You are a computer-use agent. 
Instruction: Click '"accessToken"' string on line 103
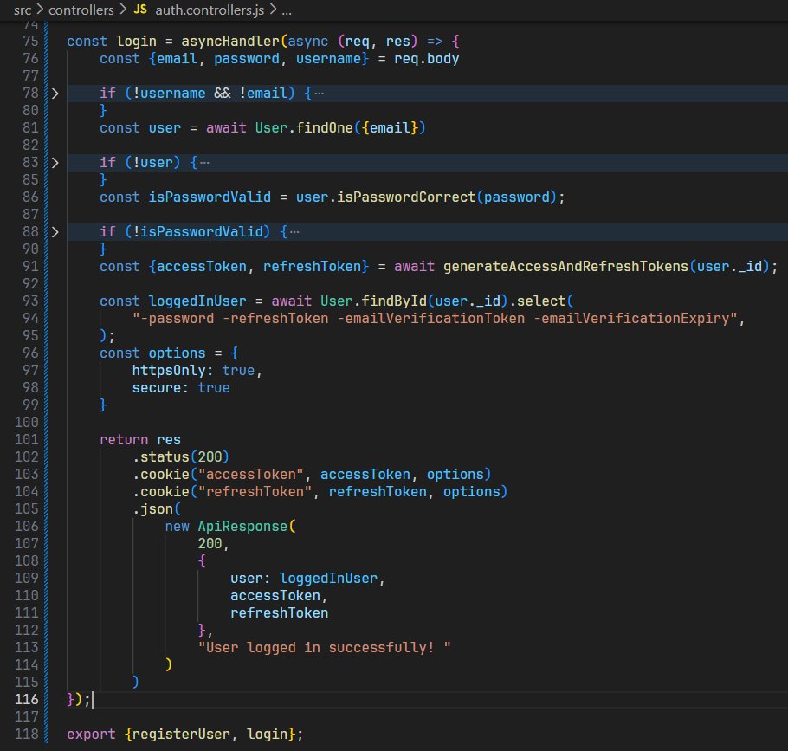251,475
